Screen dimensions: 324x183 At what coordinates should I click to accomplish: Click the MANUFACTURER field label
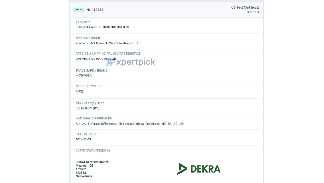[x=88, y=38]
